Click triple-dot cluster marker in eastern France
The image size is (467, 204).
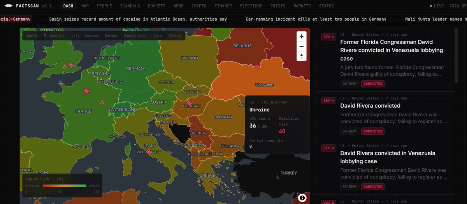102,103
